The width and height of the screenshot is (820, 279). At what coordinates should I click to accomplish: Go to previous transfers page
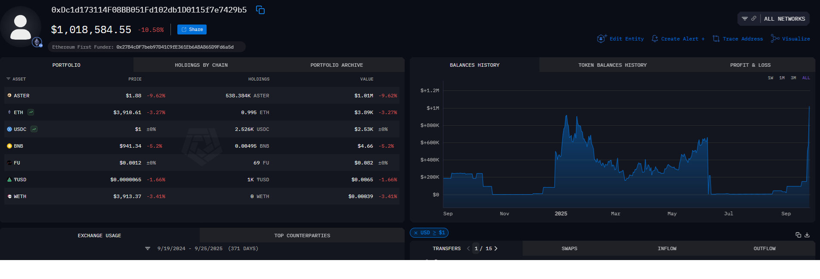468,248
